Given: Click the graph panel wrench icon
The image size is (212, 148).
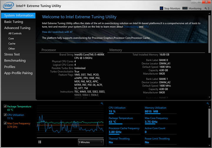Looking at the screenshot, I should (102, 103).
